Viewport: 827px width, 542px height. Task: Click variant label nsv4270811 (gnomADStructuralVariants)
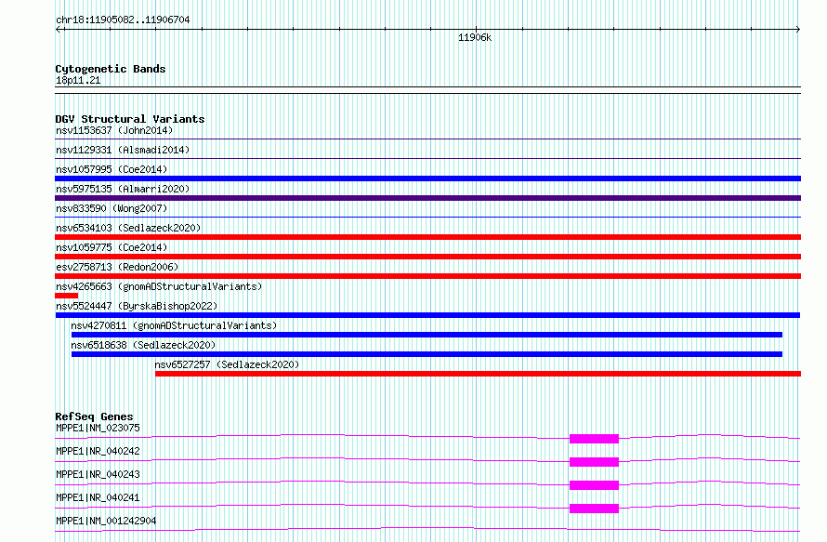tap(174, 325)
